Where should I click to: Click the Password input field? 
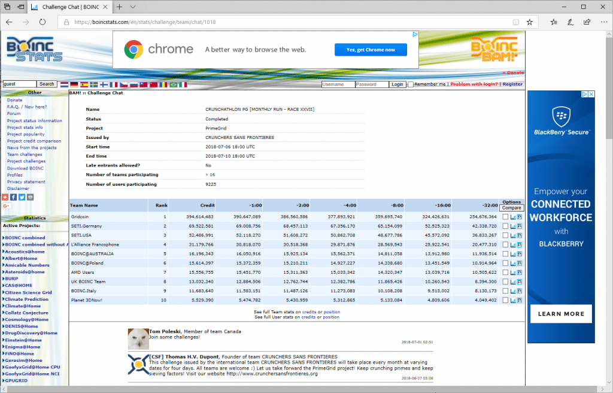372,84
